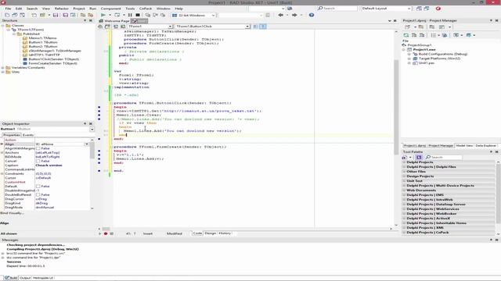Click the Step Over toolbar icon
This screenshot has height=281, width=501.
coord(155,15)
